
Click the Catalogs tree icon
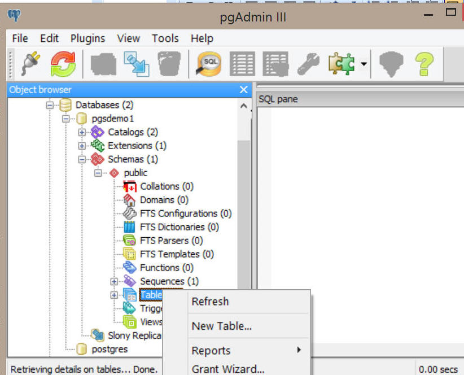[x=97, y=132]
